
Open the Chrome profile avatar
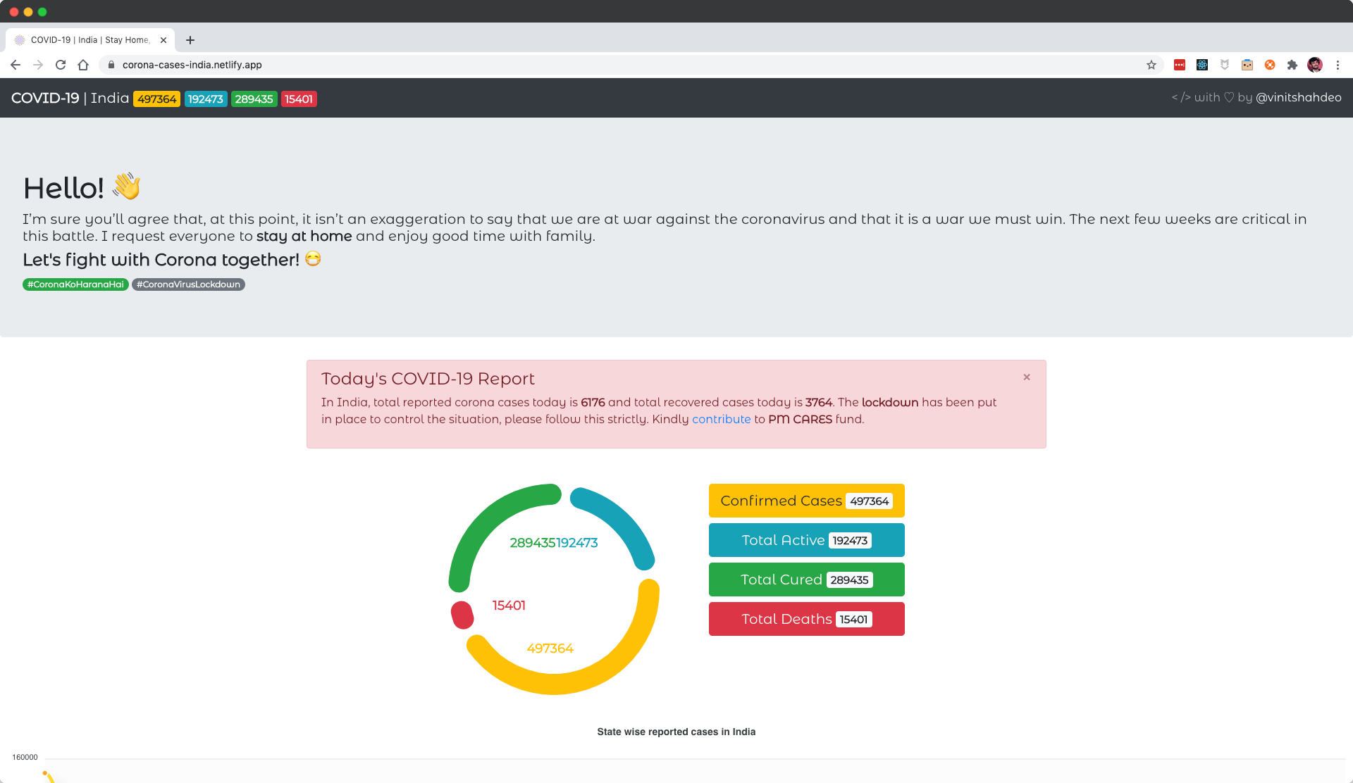[x=1315, y=65]
